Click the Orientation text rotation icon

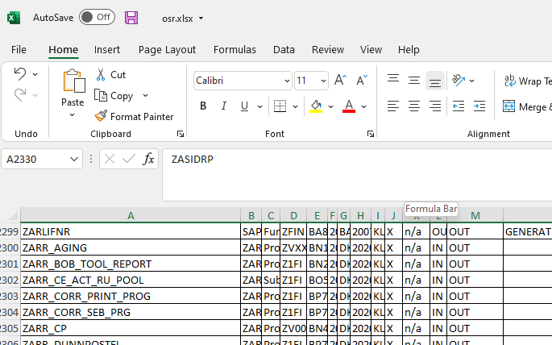(459, 81)
